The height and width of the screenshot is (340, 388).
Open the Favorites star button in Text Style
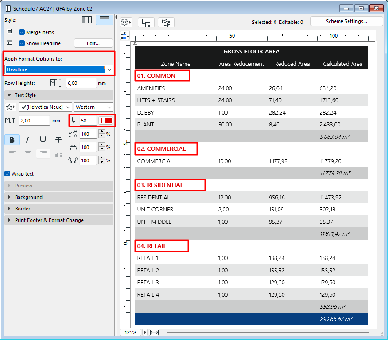point(11,107)
